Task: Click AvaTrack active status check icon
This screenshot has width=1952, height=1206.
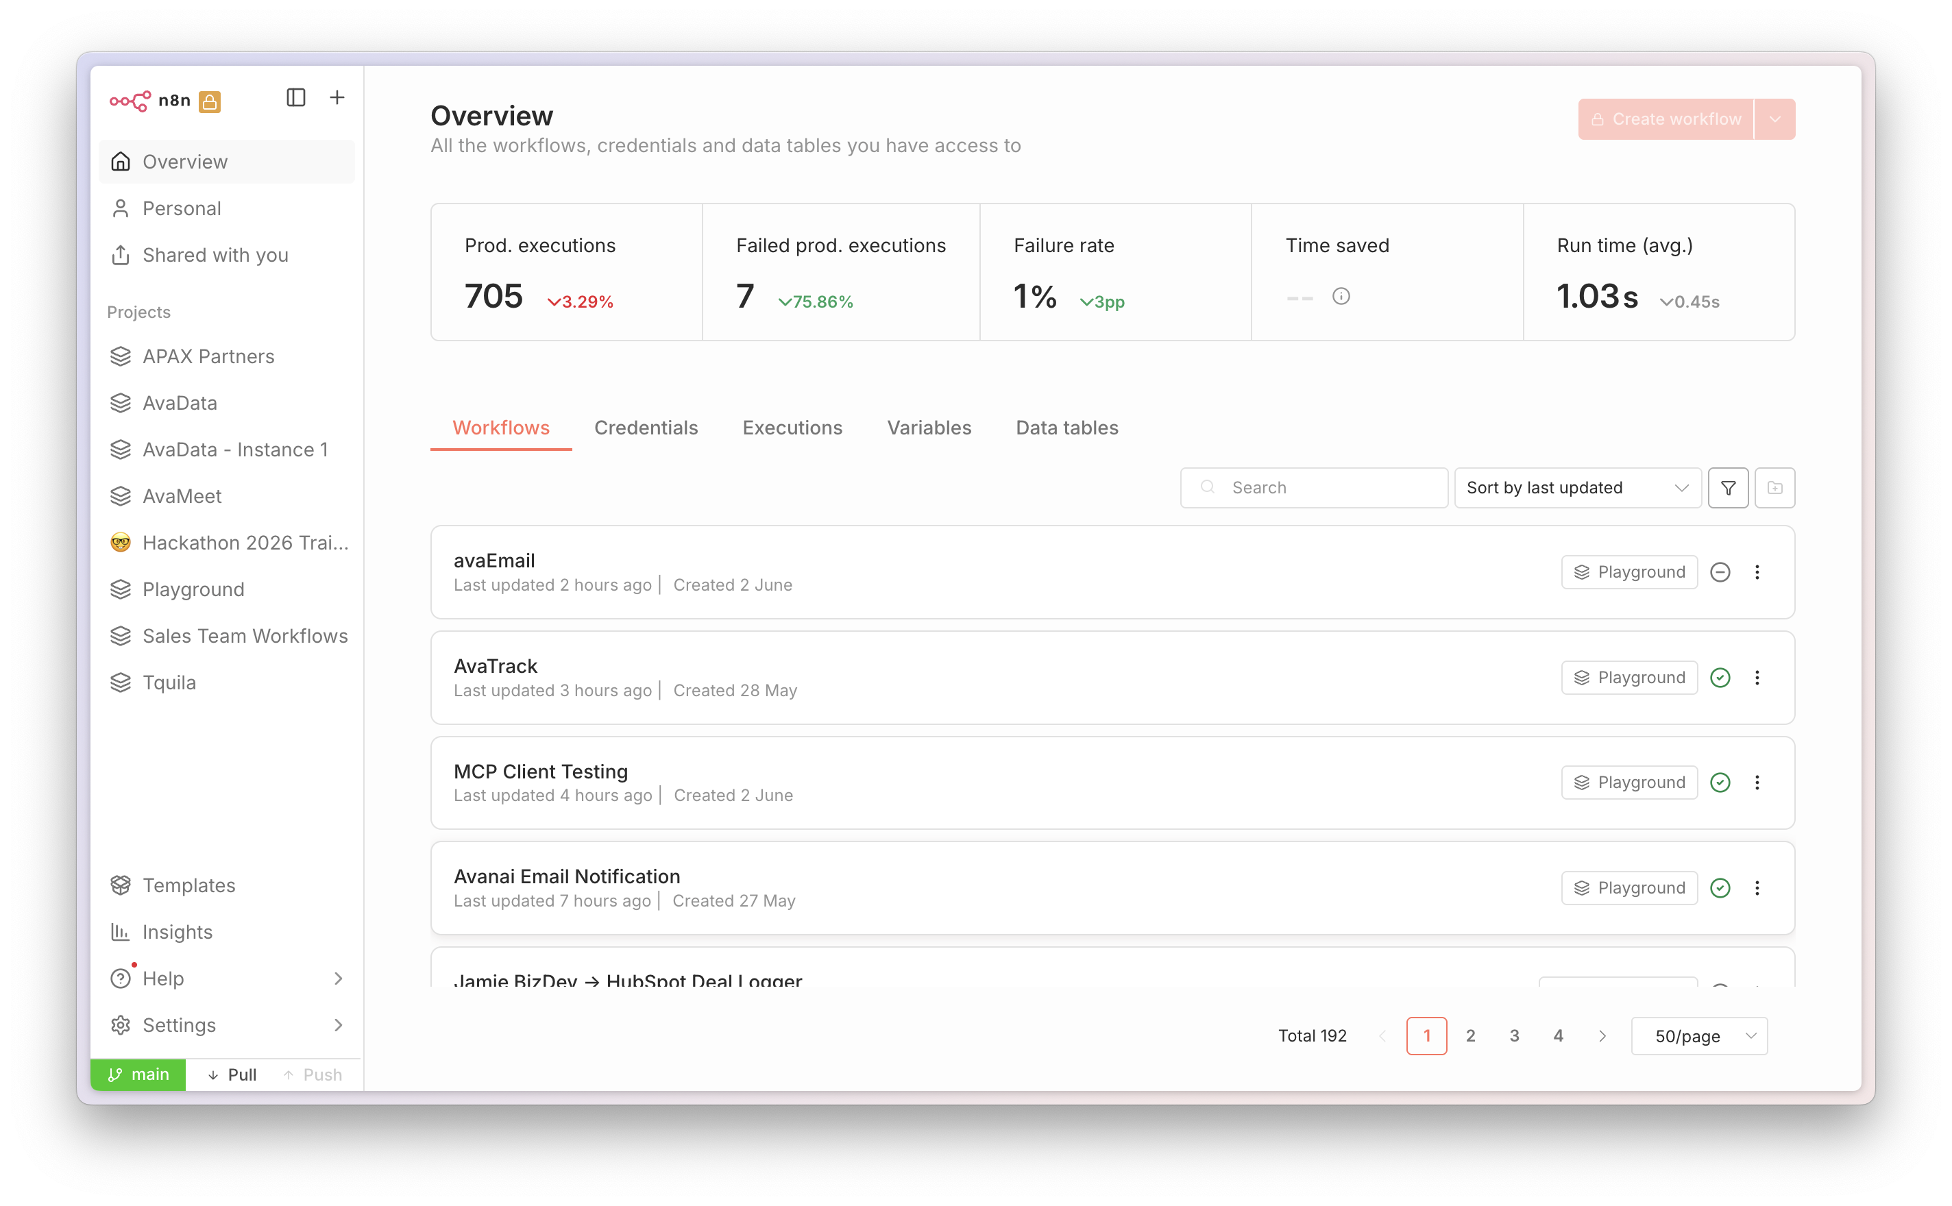Action: (1720, 678)
